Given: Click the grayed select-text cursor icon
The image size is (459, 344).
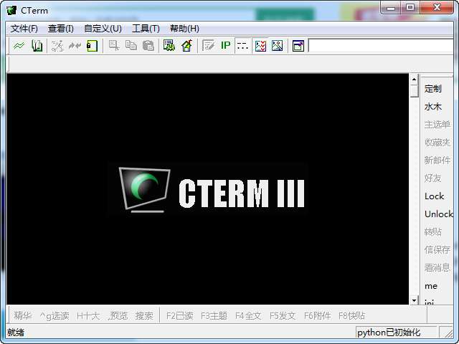Looking at the screenshot, I should (x=113, y=46).
